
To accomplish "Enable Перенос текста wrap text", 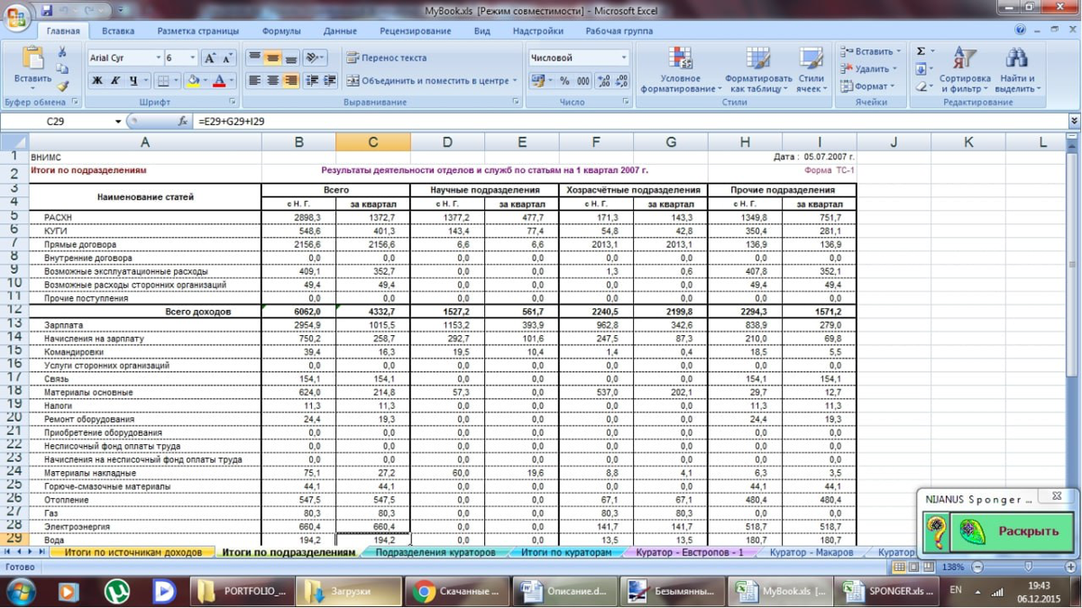I will (387, 58).
